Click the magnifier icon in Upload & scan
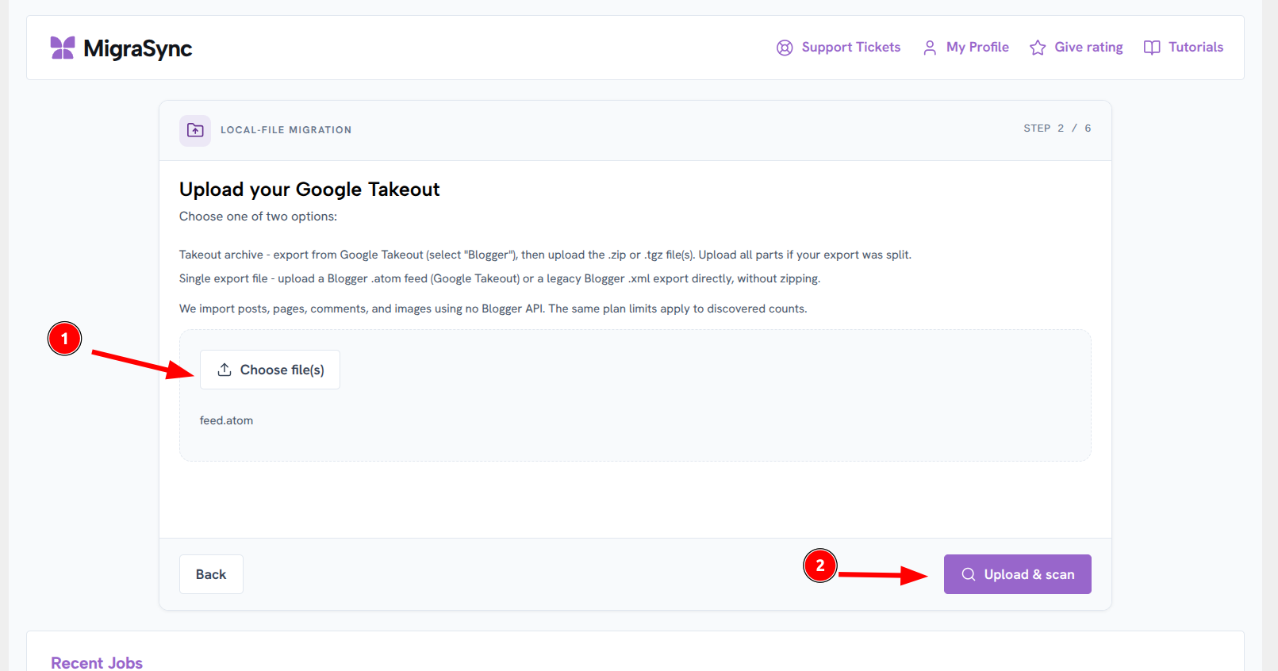This screenshot has height=671, width=1278. 969,574
